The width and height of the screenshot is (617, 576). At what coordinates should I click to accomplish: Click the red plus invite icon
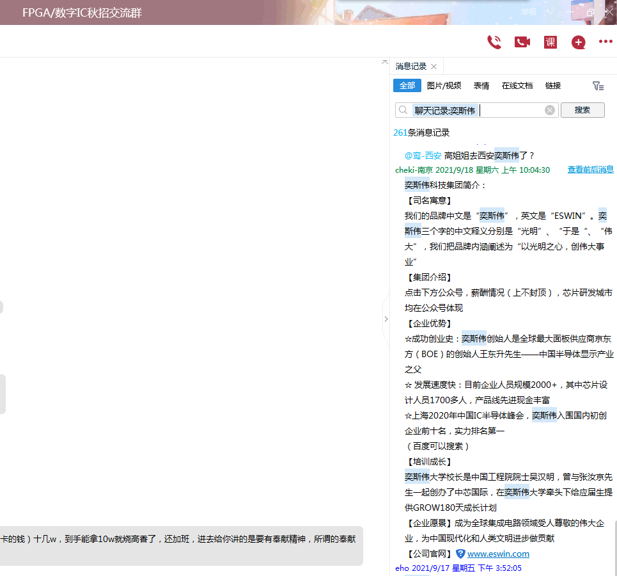pos(578,42)
